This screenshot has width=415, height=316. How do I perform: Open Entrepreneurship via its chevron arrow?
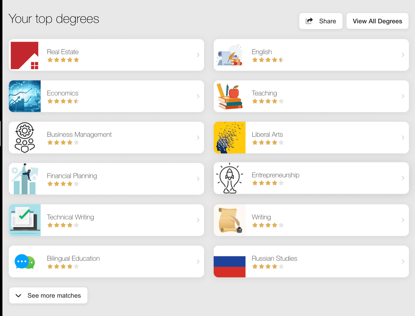[403, 178]
